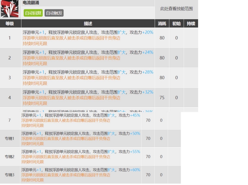
Task: Click 持续时间无限 in level 3 row
Action: [35, 83]
